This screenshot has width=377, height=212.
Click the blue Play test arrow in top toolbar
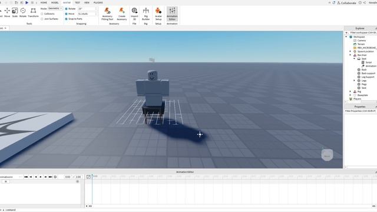[x=27, y=2]
